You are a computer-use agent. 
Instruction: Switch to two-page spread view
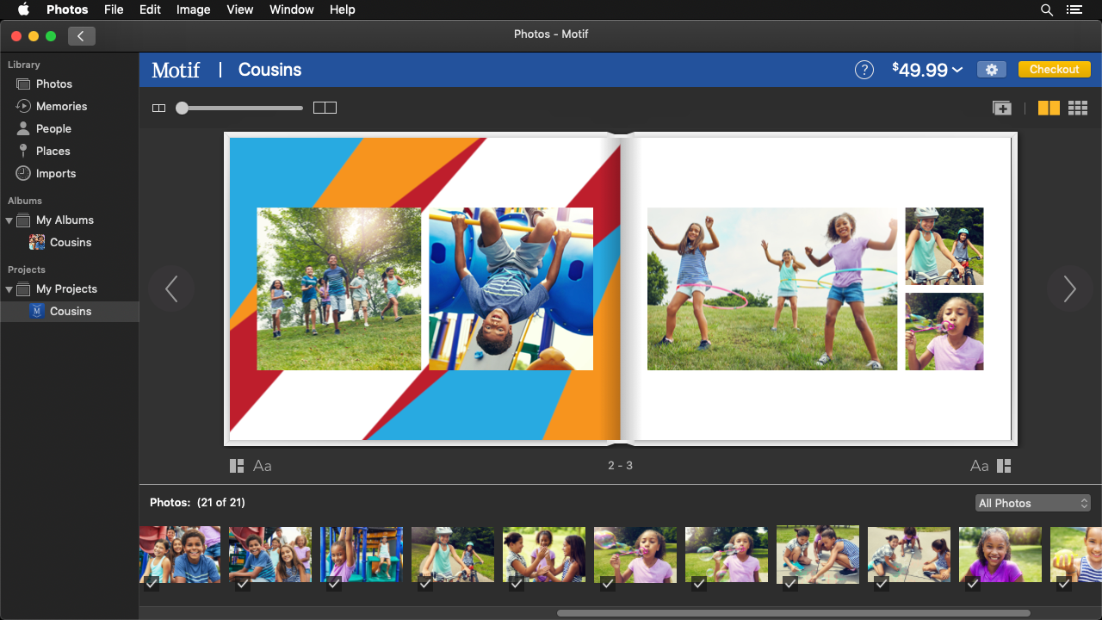click(1048, 108)
